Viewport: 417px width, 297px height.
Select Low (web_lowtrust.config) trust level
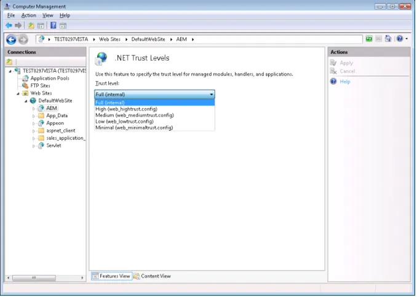click(154, 121)
